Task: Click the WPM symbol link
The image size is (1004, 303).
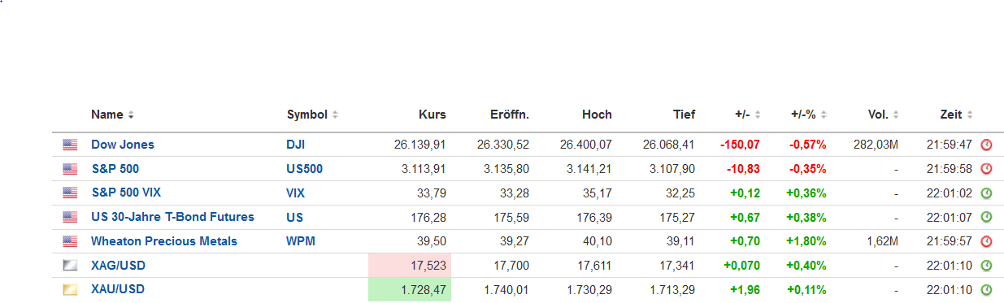Action: click(x=301, y=241)
